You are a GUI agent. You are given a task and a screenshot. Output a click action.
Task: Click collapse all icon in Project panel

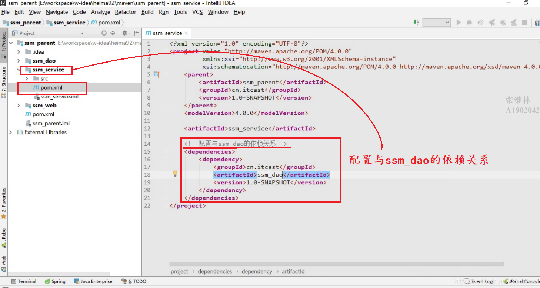coord(113,33)
